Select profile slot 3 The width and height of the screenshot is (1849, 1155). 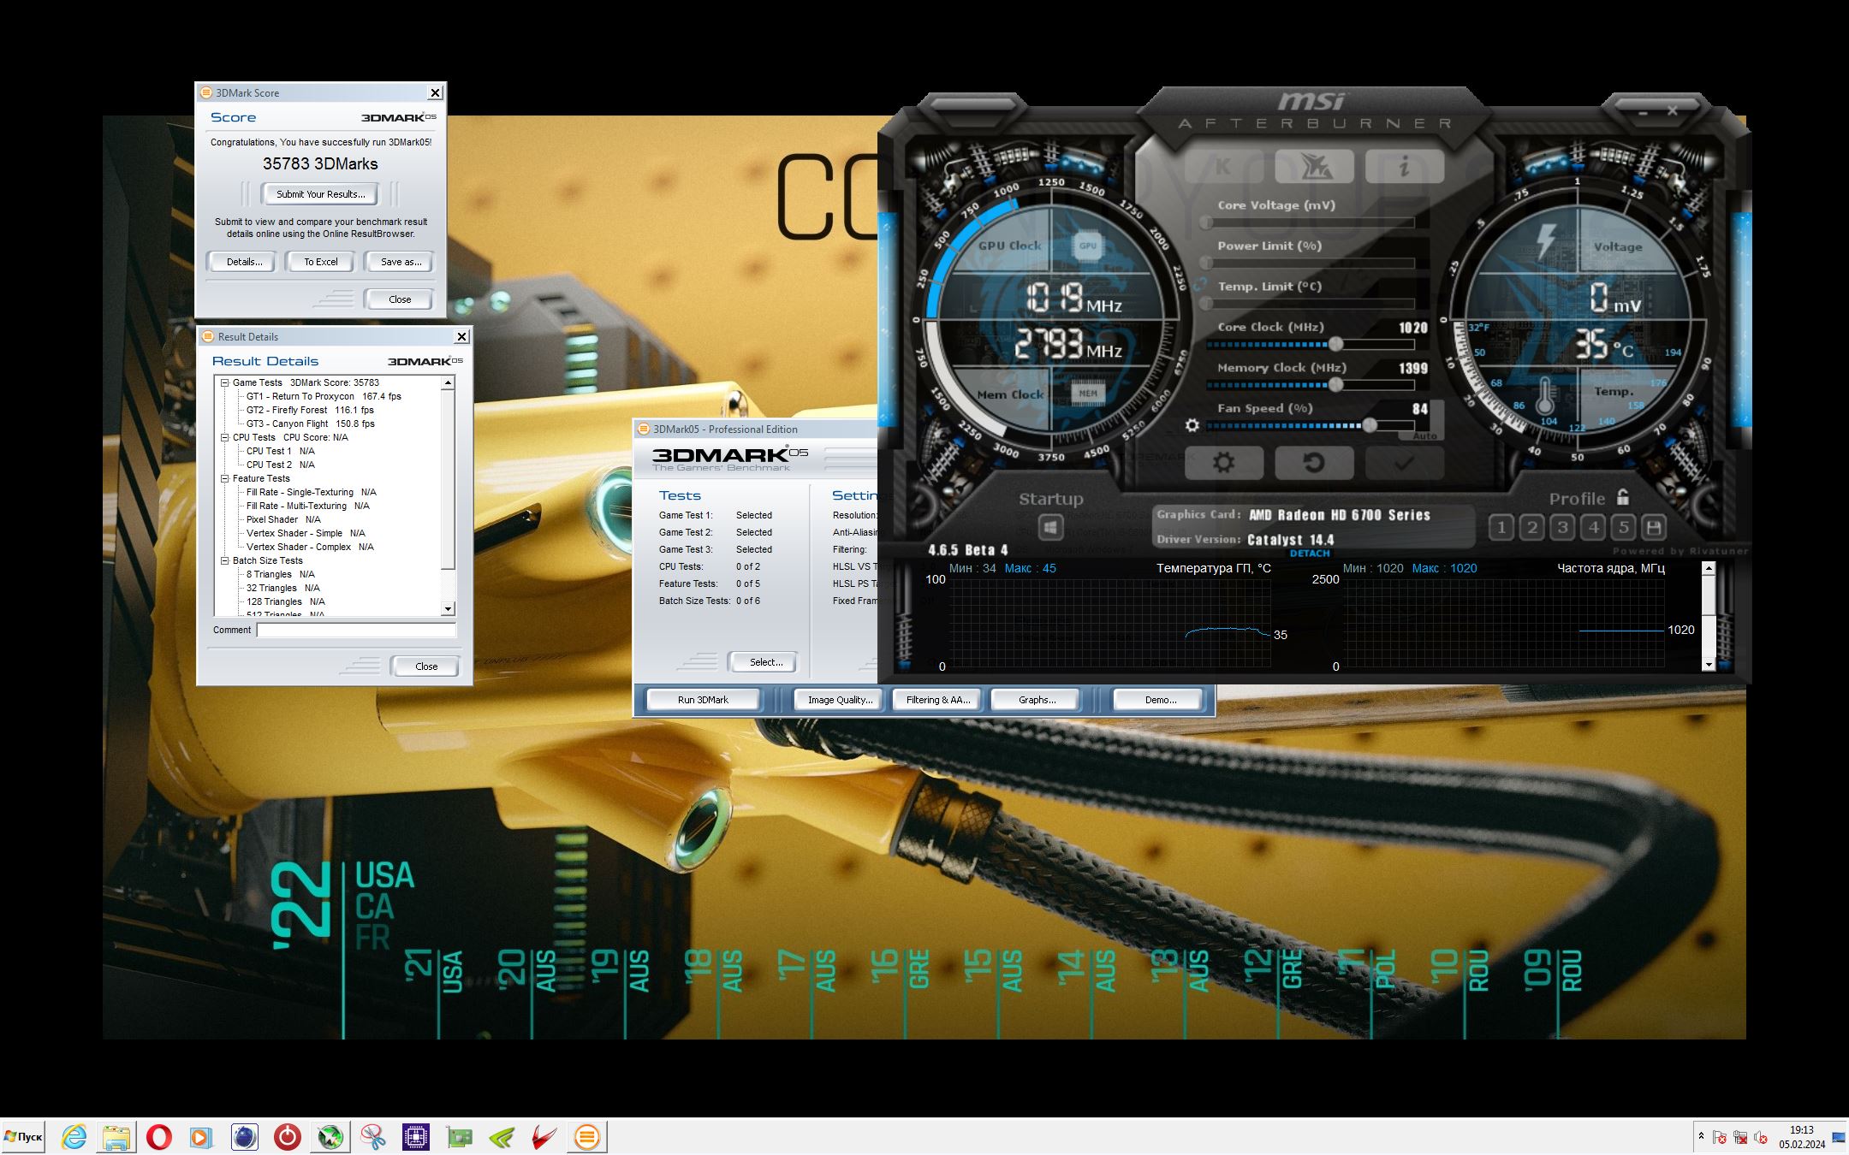pos(1562,527)
